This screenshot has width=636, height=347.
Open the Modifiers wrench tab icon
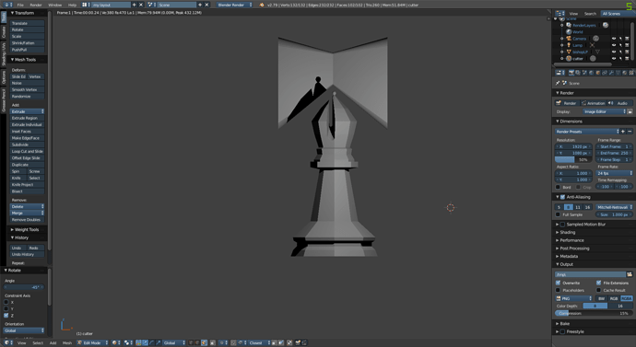pos(611,73)
